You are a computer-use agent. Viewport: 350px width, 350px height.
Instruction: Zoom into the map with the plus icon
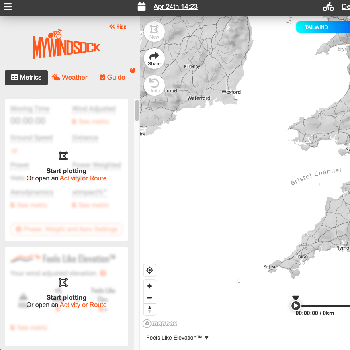[149, 286]
